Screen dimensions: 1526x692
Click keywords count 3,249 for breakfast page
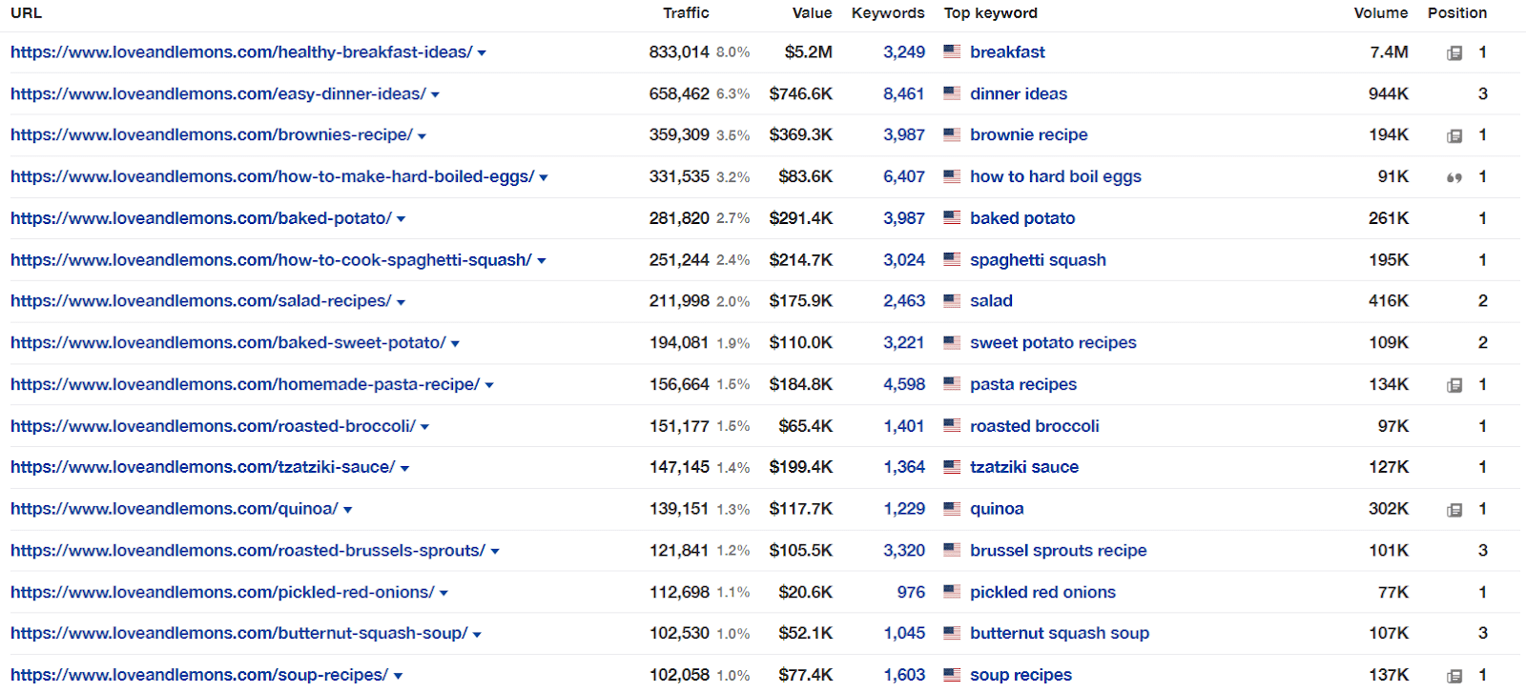[x=904, y=51]
